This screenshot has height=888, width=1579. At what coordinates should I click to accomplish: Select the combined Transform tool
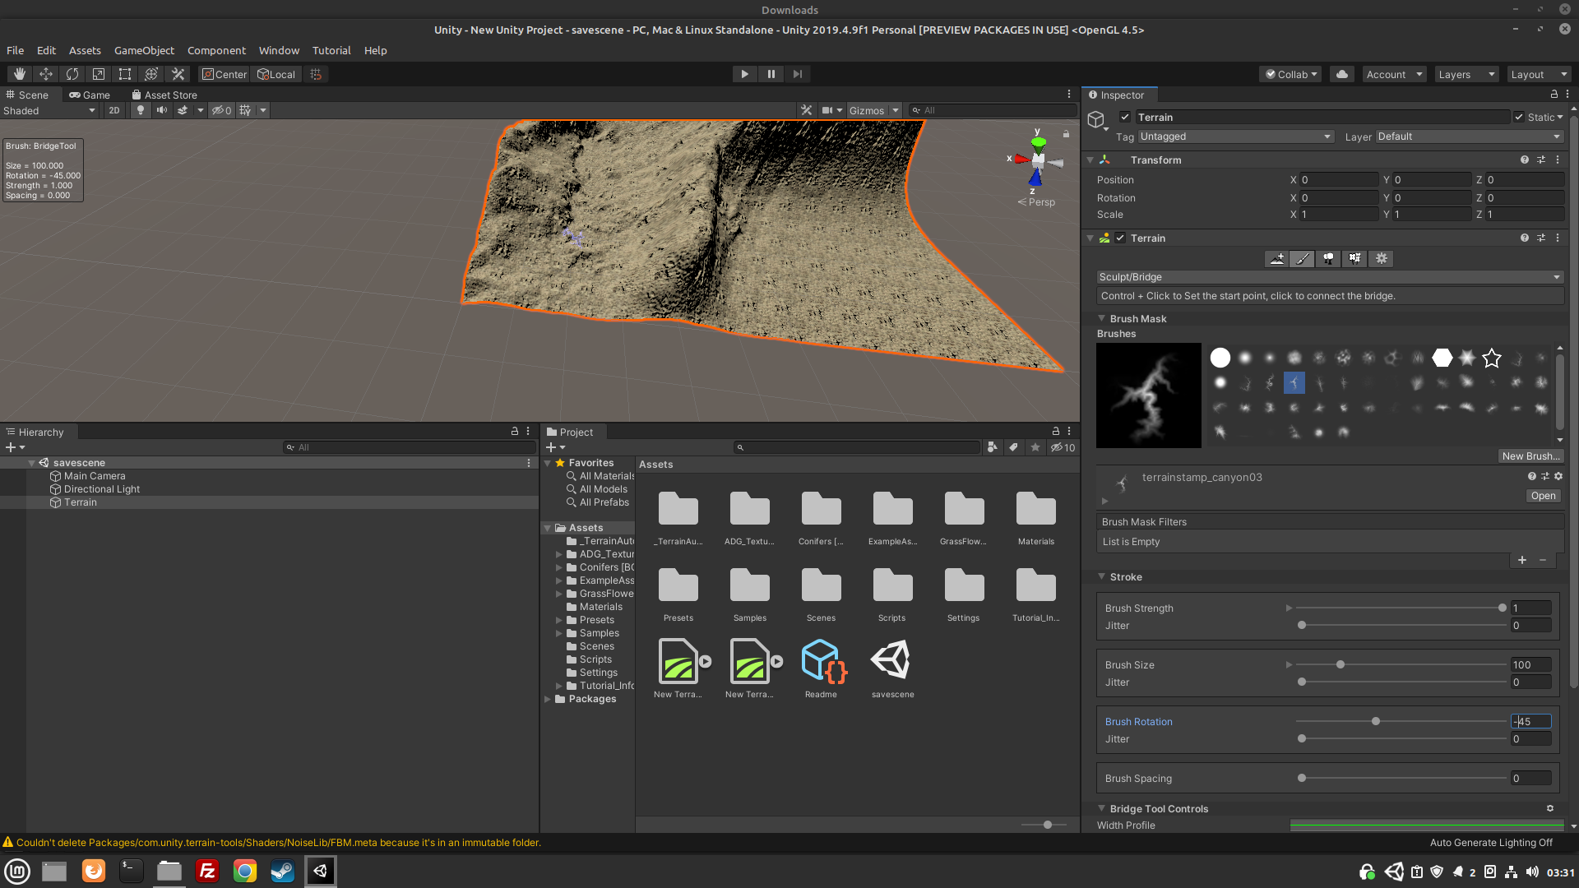151,74
